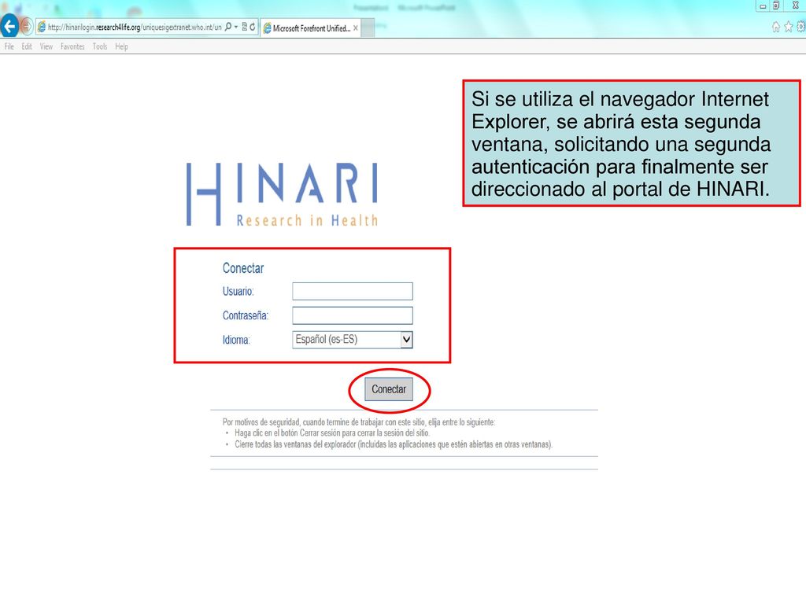Select the Microsoft Forefront Unified tab
The height and width of the screenshot is (604, 806).
pyautogui.click(x=309, y=28)
